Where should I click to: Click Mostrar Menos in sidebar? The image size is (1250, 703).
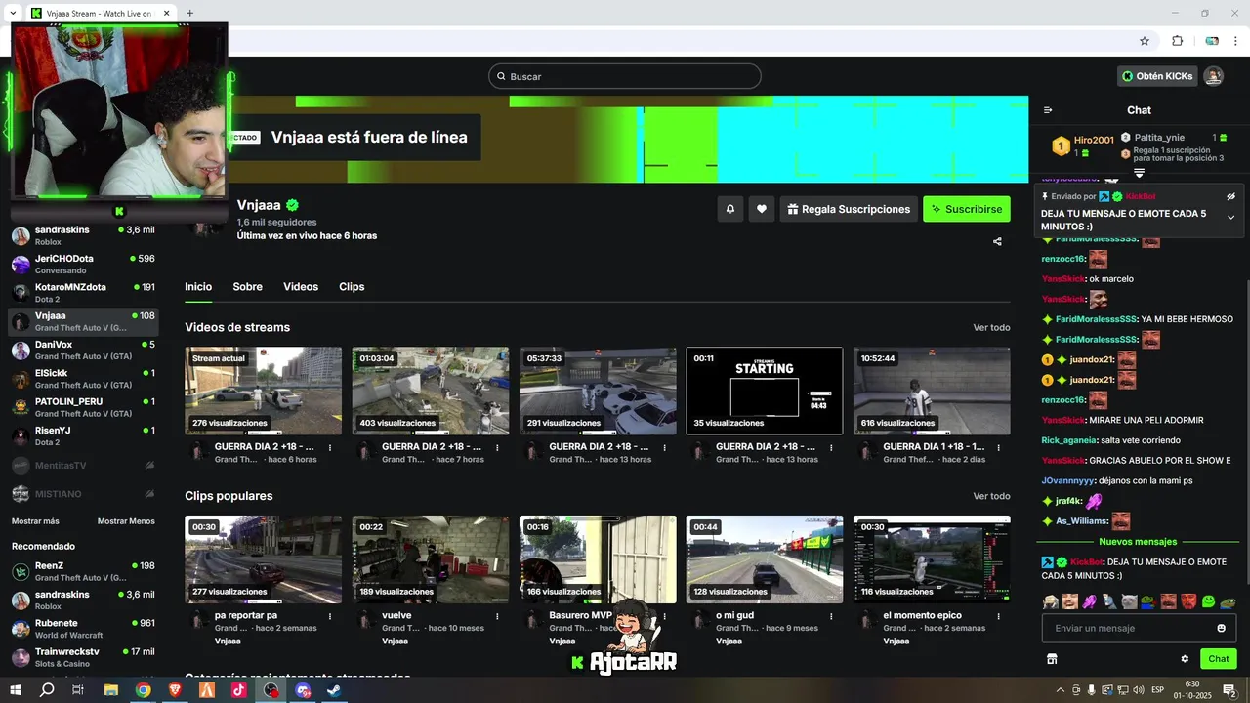point(126,521)
